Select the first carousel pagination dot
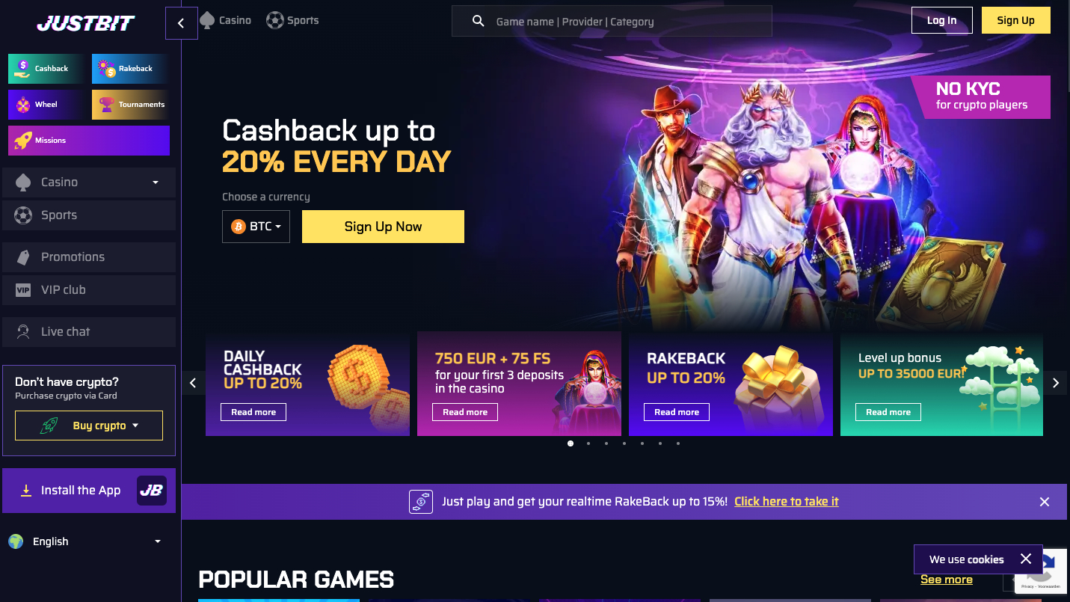The width and height of the screenshot is (1070, 602). (571, 443)
